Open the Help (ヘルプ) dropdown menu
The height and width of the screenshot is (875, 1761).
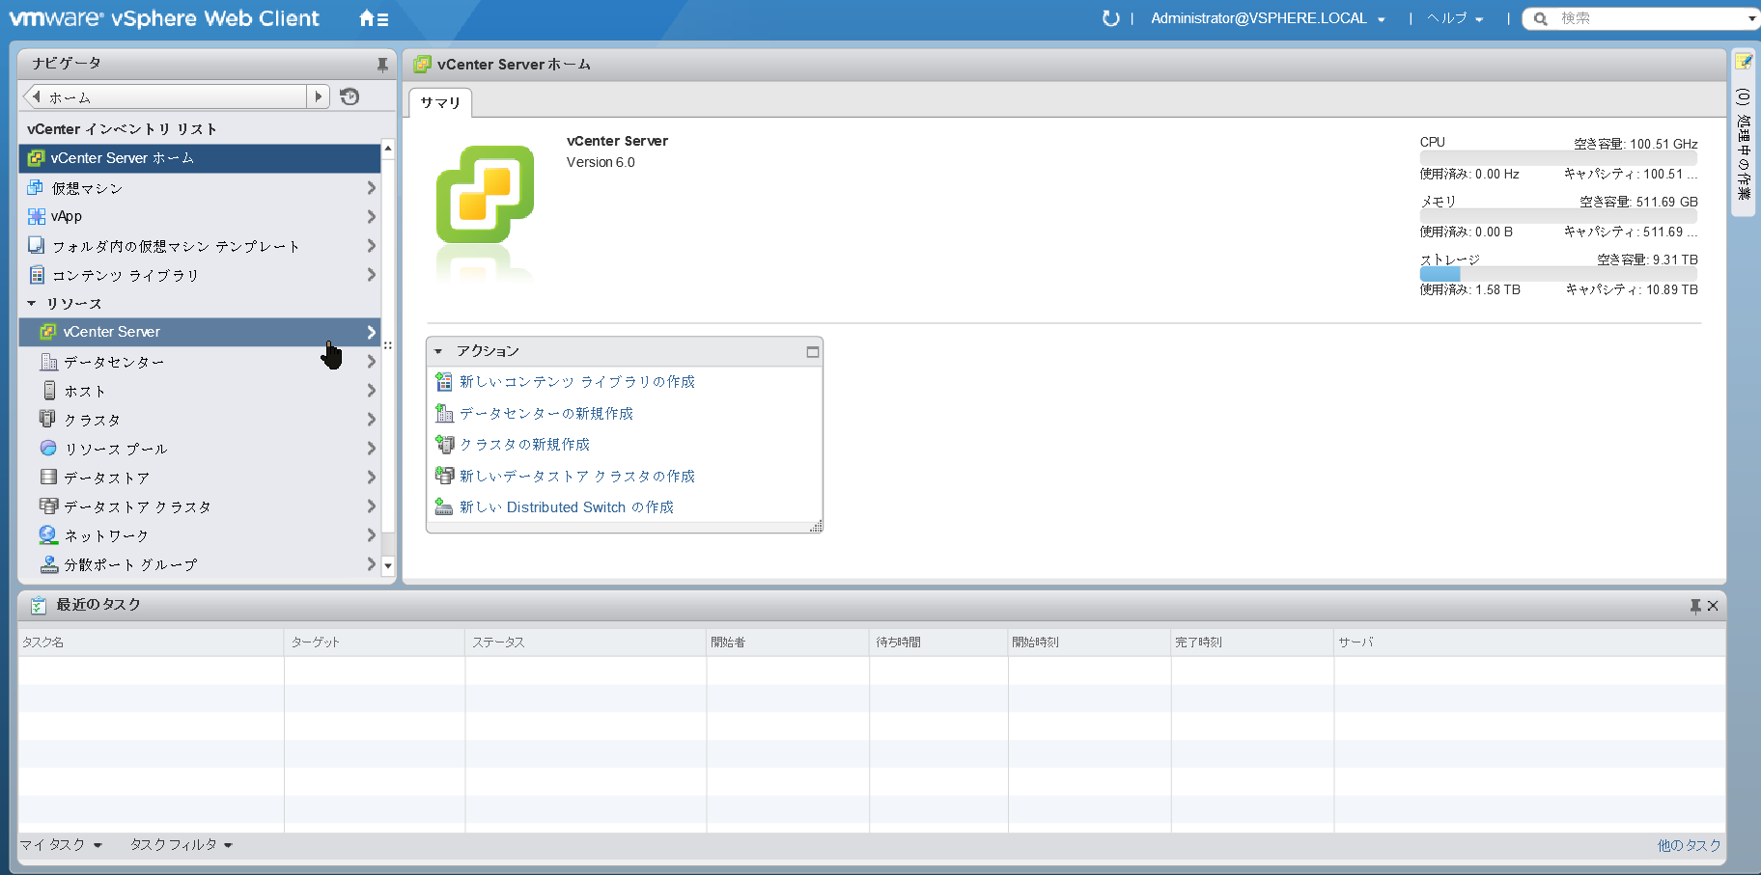click(x=1455, y=18)
